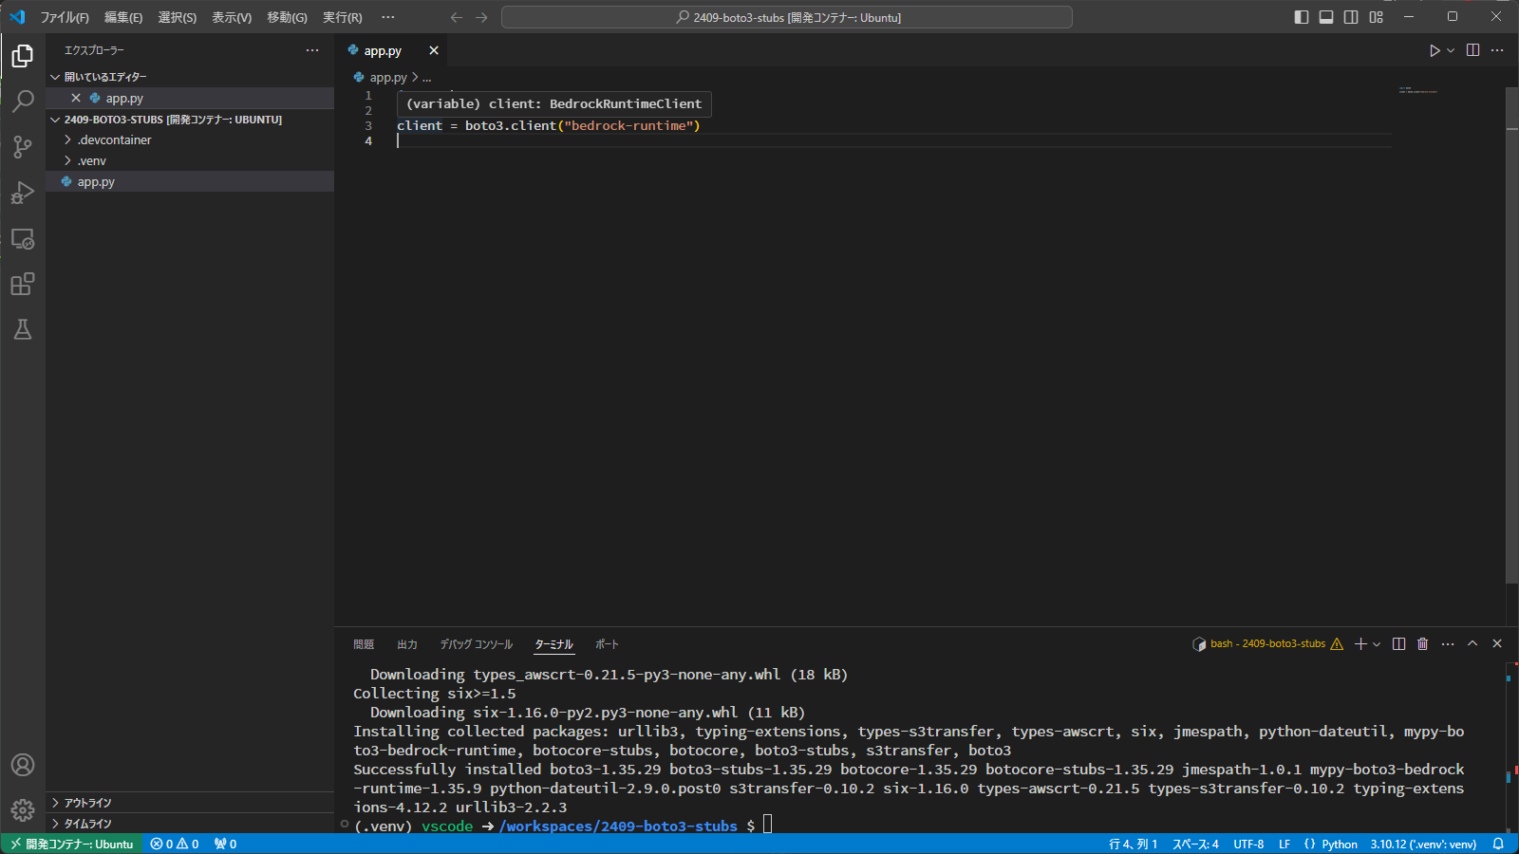Viewport: 1519px width, 854px height.
Task: Open the Remote Explorer view
Action: click(x=23, y=239)
